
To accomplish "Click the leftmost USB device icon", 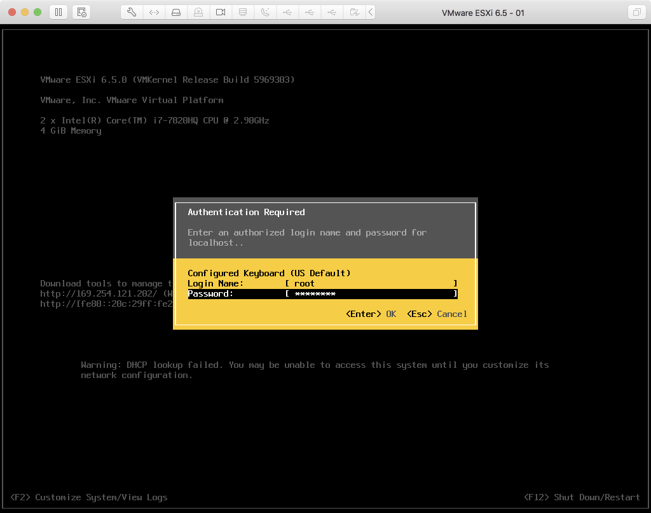I will (287, 12).
